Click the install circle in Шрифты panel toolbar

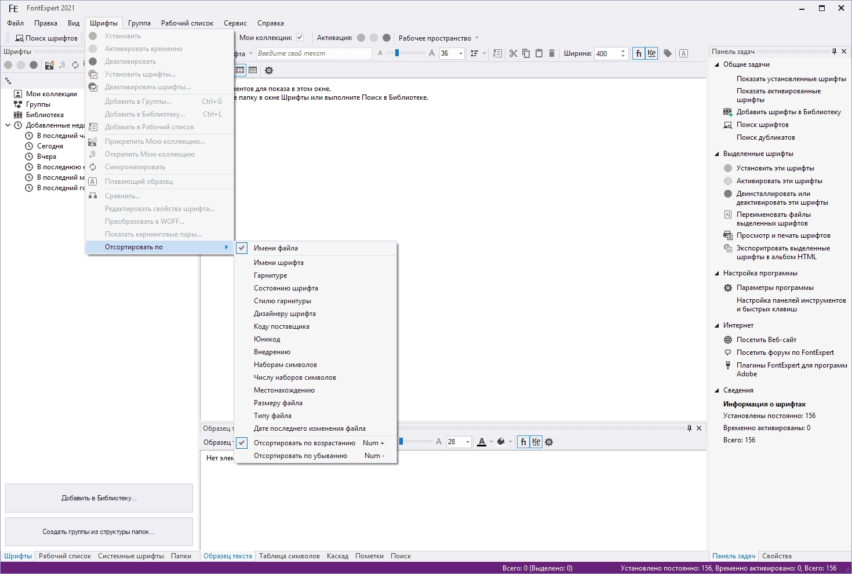coord(8,65)
